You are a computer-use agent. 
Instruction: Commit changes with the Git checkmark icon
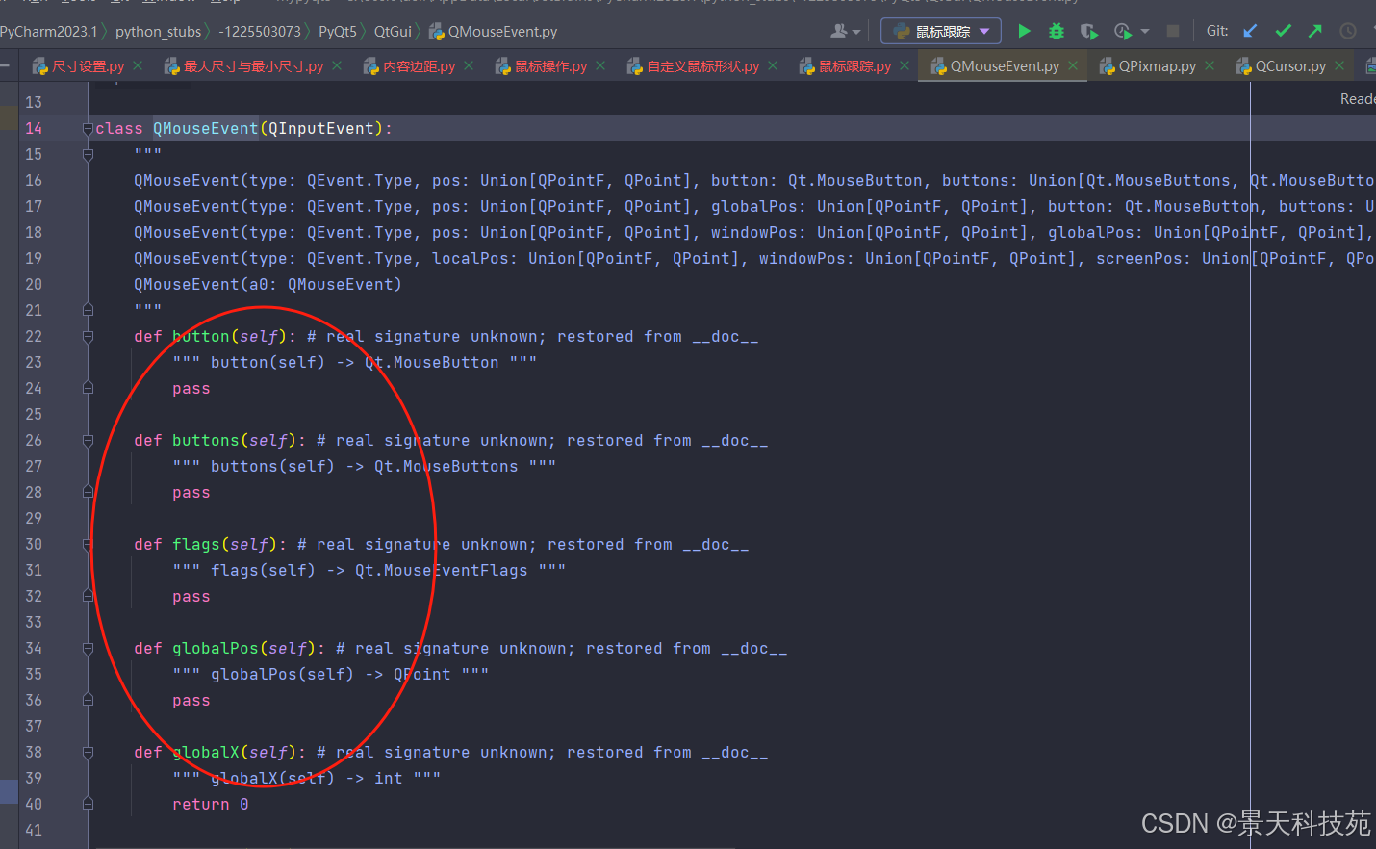tap(1283, 31)
